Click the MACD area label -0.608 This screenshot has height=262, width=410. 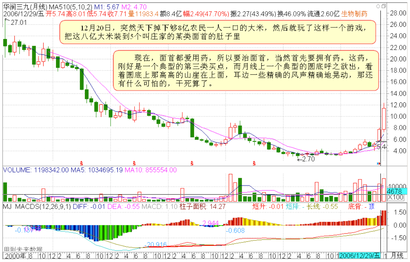235,230
